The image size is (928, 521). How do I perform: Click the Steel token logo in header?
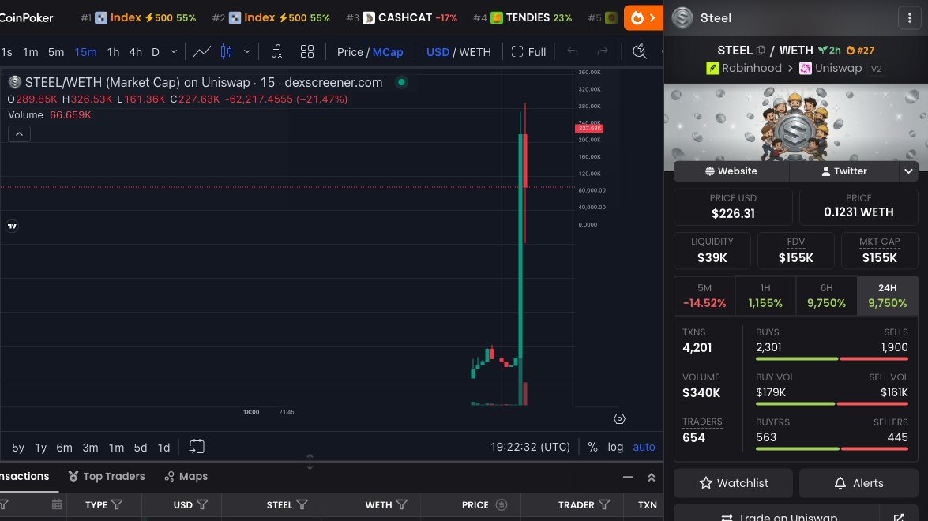click(x=682, y=17)
